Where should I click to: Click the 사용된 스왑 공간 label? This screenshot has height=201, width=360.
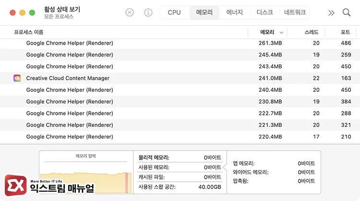tap(157, 187)
